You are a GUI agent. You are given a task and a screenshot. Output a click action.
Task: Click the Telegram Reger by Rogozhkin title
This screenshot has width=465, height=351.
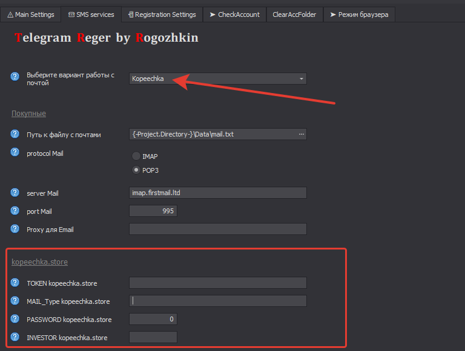[107, 38]
